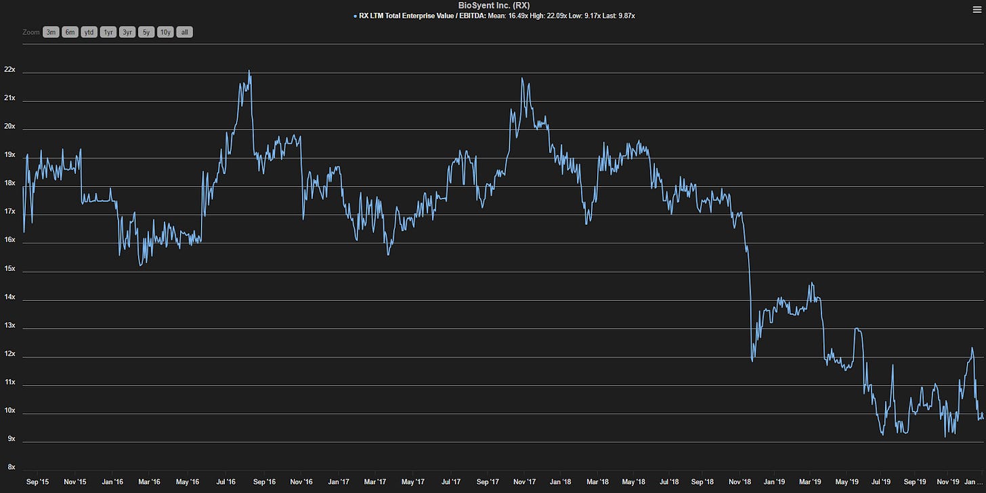986x493 pixels.
Task: Click the 18x y-axis label
Action: tap(9, 184)
